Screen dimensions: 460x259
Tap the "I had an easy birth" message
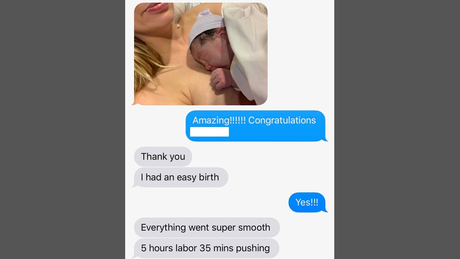180,177
